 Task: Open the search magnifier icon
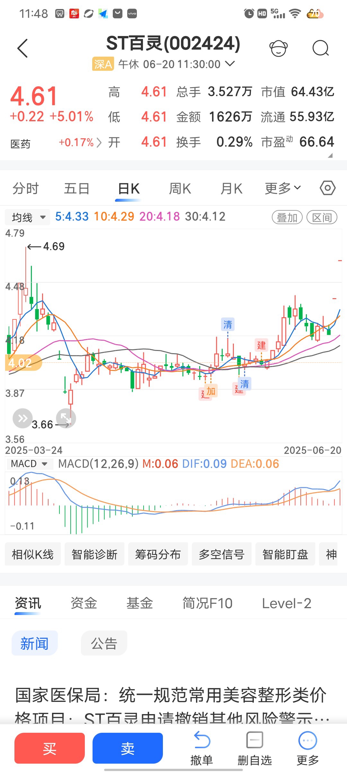(x=321, y=48)
